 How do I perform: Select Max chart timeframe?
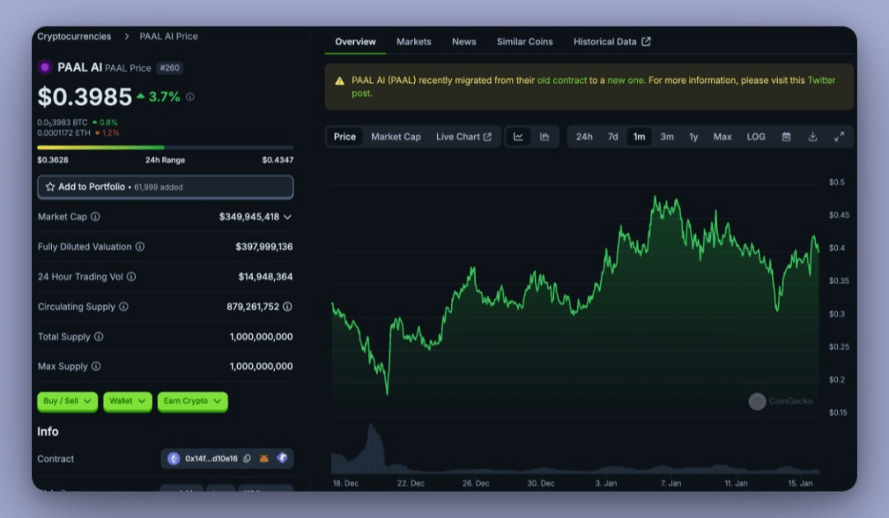(x=723, y=137)
